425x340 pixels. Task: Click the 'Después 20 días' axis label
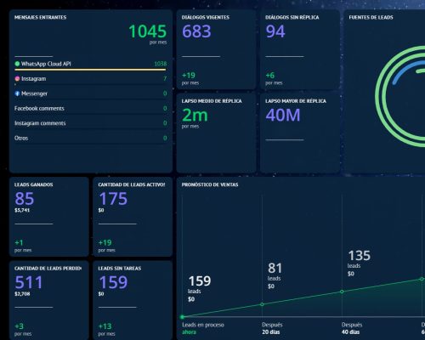click(272, 328)
